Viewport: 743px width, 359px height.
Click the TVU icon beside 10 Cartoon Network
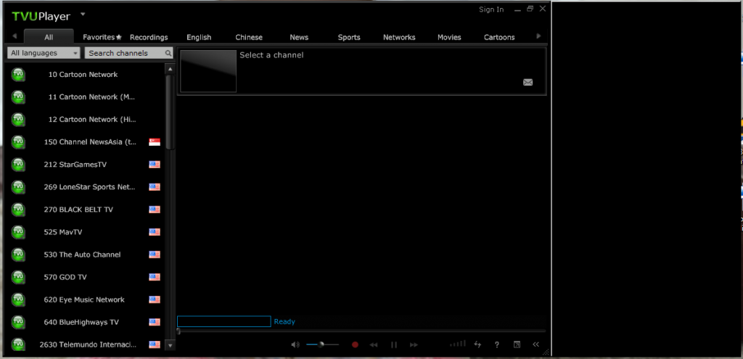18,74
